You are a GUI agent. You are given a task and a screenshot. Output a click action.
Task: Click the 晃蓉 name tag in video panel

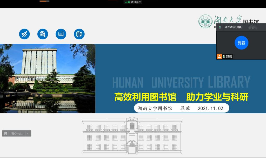pyautogui.click(x=229, y=56)
